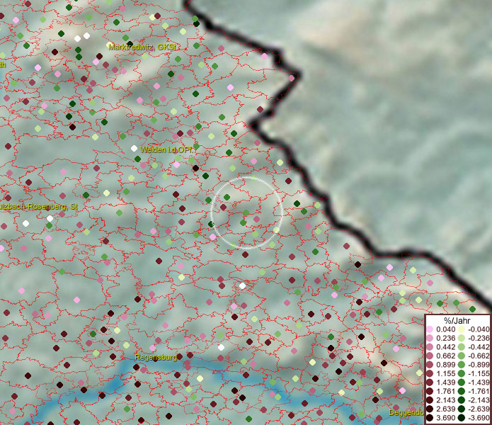Image resolution: width=492 pixels, height=425 pixels.
Task: Click the %/Jahr legend title
Action: coord(457,320)
